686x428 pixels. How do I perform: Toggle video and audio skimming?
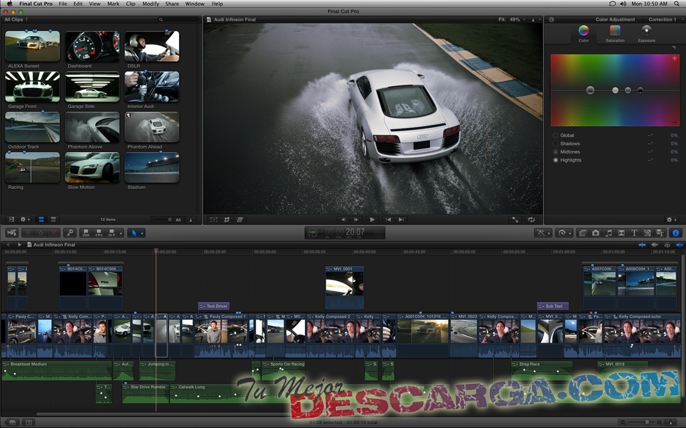pyautogui.click(x=642, y=245)
